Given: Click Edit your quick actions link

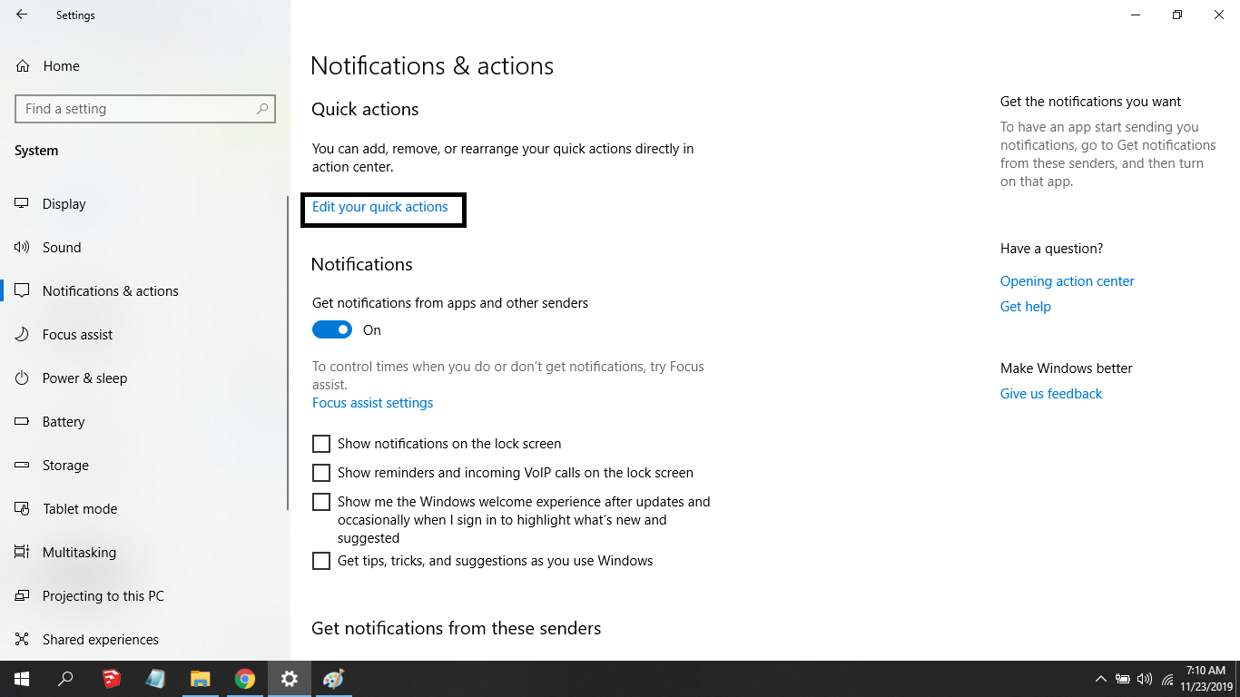Looking at the screenshot, I should (379, 207).
